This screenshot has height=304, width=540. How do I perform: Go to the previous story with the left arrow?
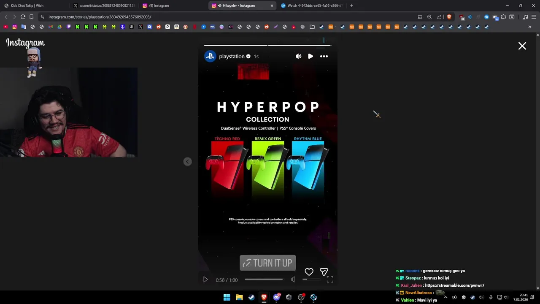[188, 162]
